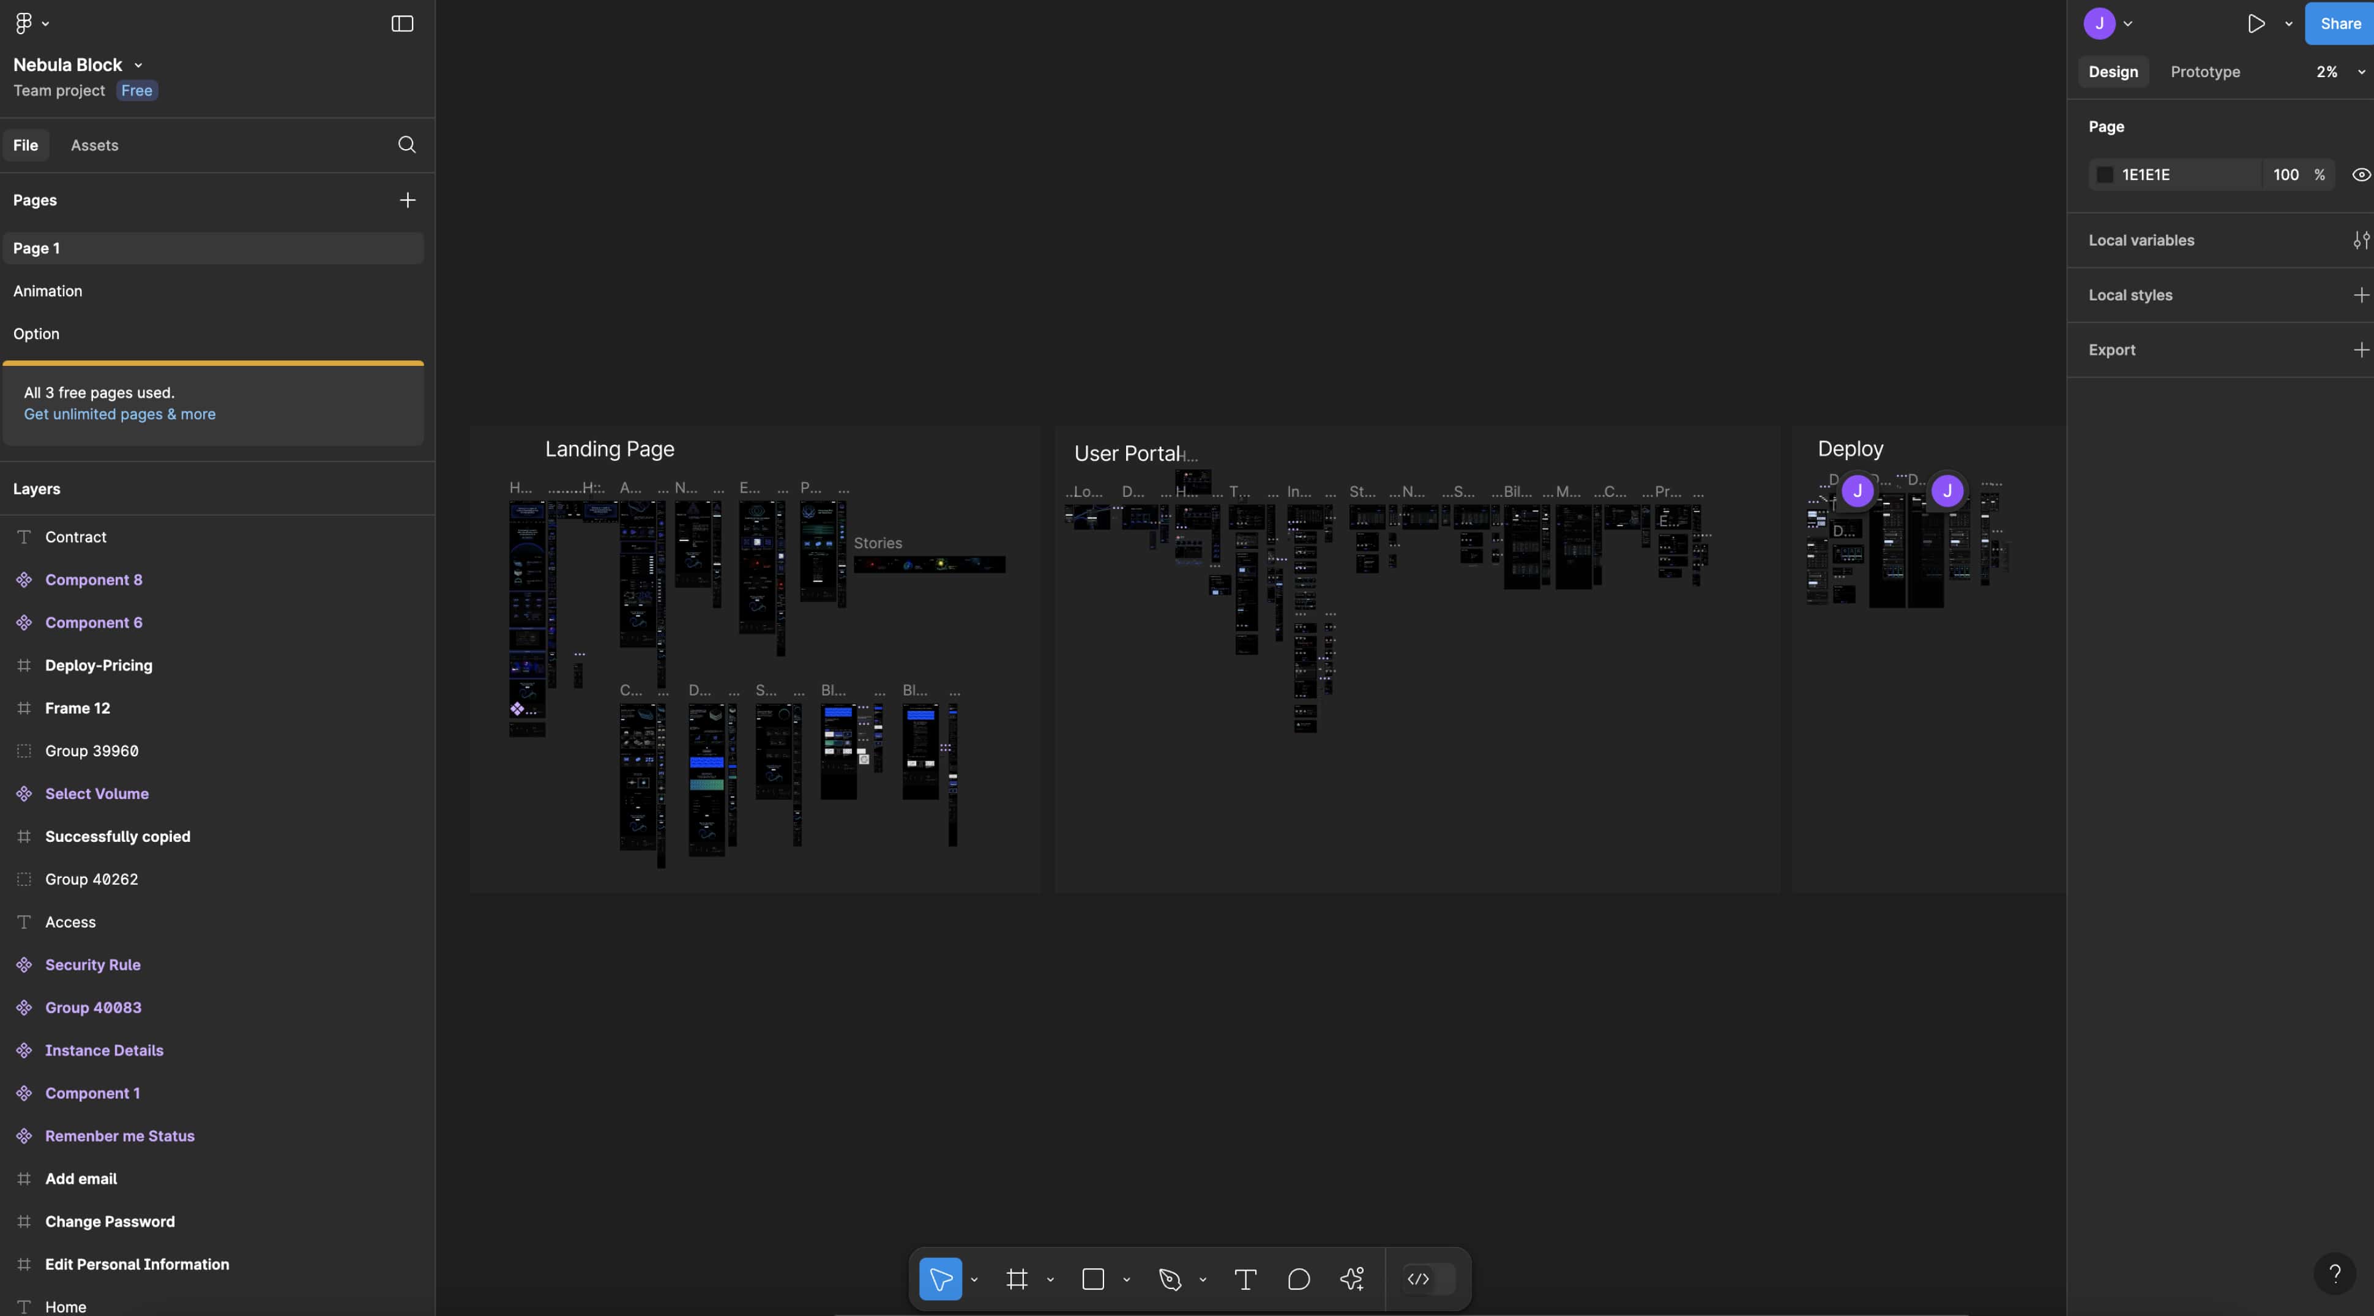Click the frame icon beside Deploy-Pricing

pyautogui.click(x=24, y=666)
